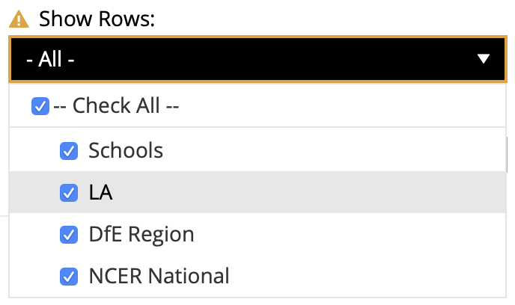This screenshot has height=305, width=515.
Task: Choose the Schools option label
Action: click(126, 150)
